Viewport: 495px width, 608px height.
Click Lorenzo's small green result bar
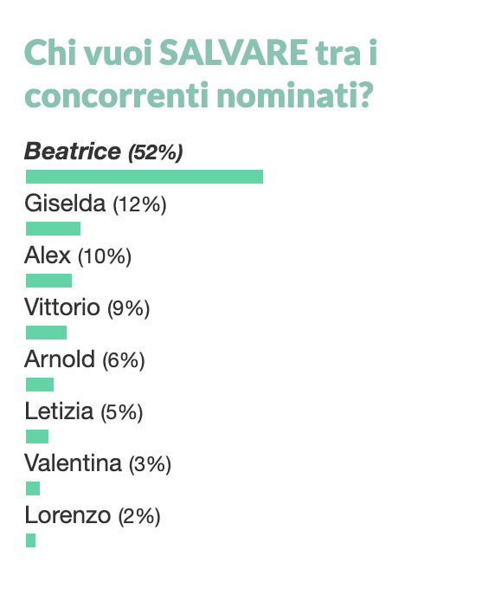30,540
